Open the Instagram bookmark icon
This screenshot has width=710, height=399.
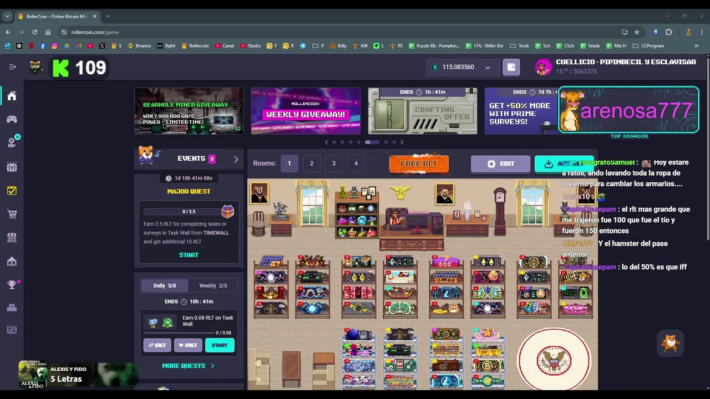[x=54, y=46]
